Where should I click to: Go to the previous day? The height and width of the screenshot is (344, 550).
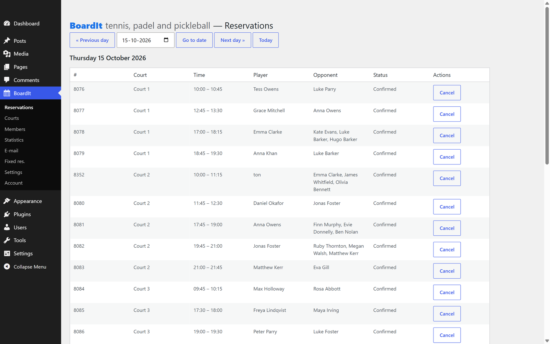pyautogui.click(x=92, y=40)
